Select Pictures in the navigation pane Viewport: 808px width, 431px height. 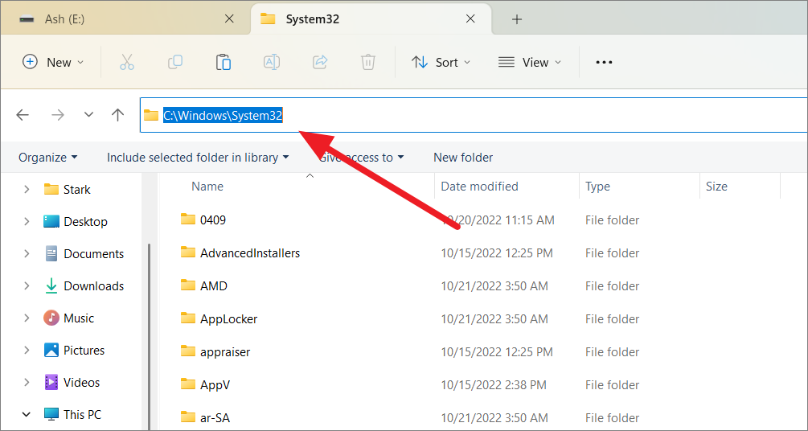84,350
